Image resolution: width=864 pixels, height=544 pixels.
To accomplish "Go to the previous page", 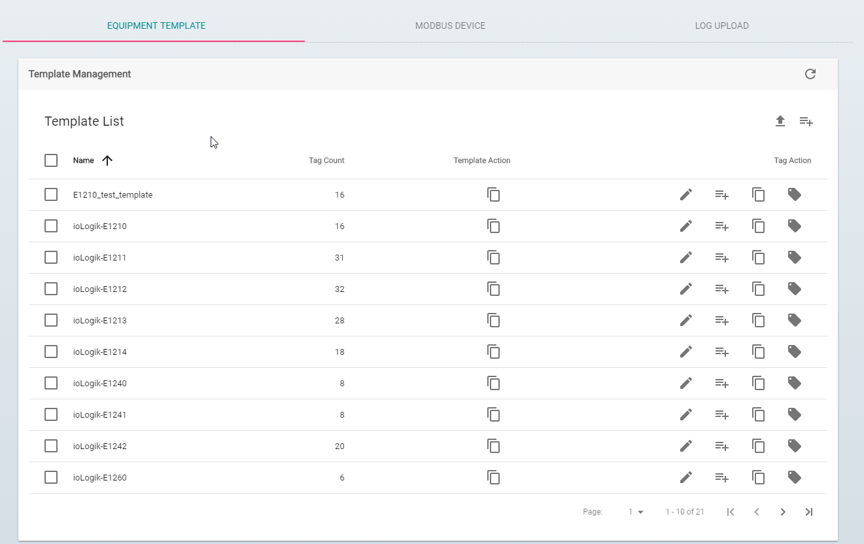I will [757, 512].
